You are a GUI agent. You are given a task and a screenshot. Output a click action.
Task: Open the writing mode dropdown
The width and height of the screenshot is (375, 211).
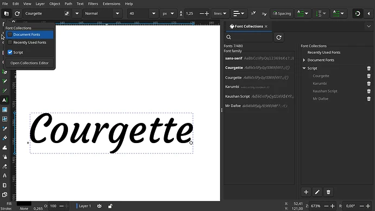coord(303,14)
